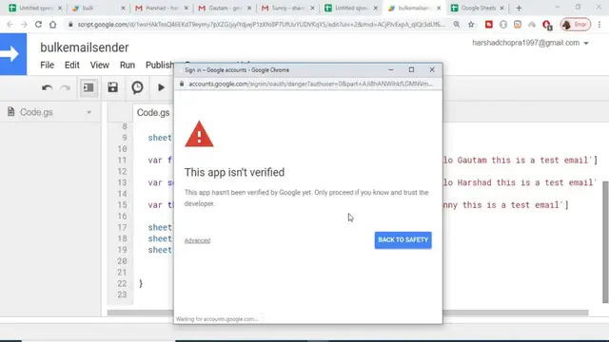Switch to the Google Sheets tab

478,8
